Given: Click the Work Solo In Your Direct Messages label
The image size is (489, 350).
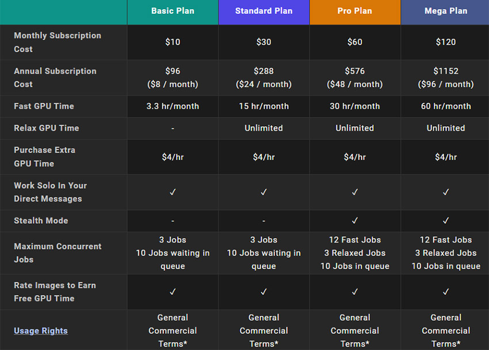Looking at the screenshot, I should (x=51, y=192).
